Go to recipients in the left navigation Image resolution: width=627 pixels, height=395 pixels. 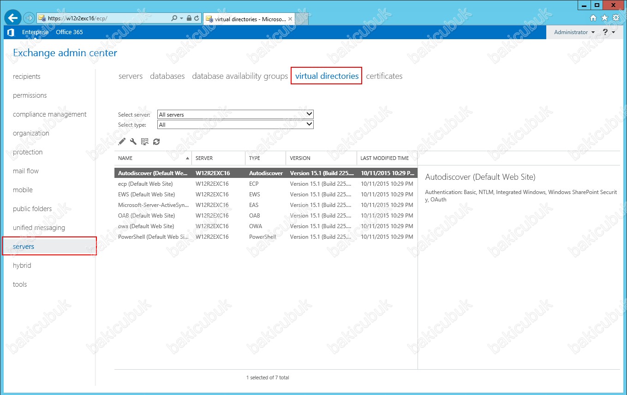27,77
